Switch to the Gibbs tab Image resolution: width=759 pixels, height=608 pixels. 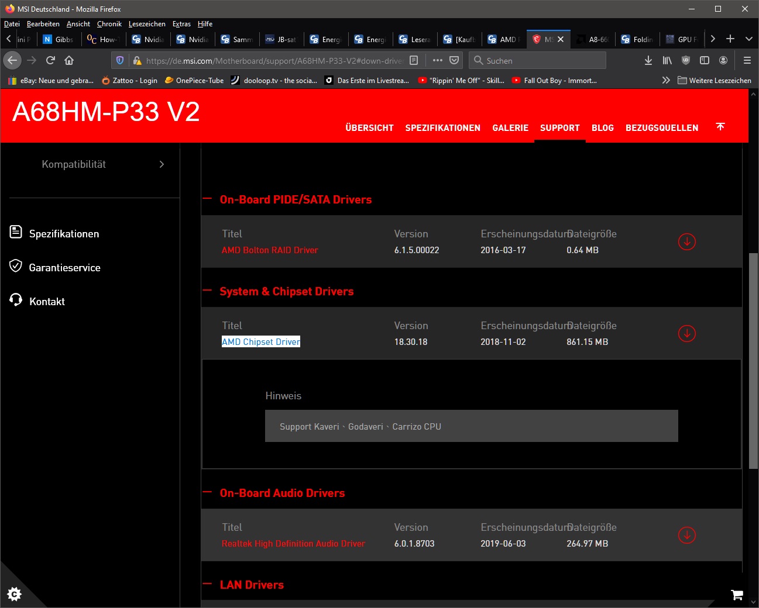coord(59,39)
